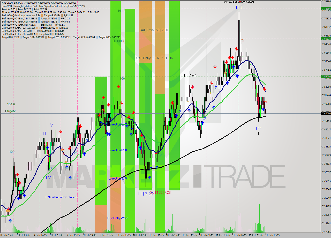Click the green 7.56000 price level tag

pos(326,77)
